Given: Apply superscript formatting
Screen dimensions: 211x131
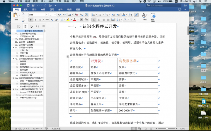Looking at the screenshot, I should click(x=57, y=20).
